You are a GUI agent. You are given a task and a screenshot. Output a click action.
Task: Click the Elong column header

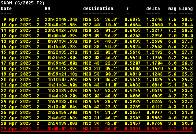[186, 8]
